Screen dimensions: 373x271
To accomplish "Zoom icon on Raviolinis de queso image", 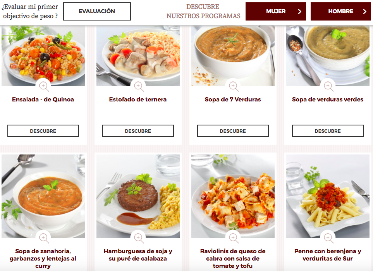I will [233, 238].
